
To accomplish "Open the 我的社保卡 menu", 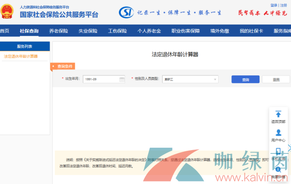I will (x=251, y=31).
